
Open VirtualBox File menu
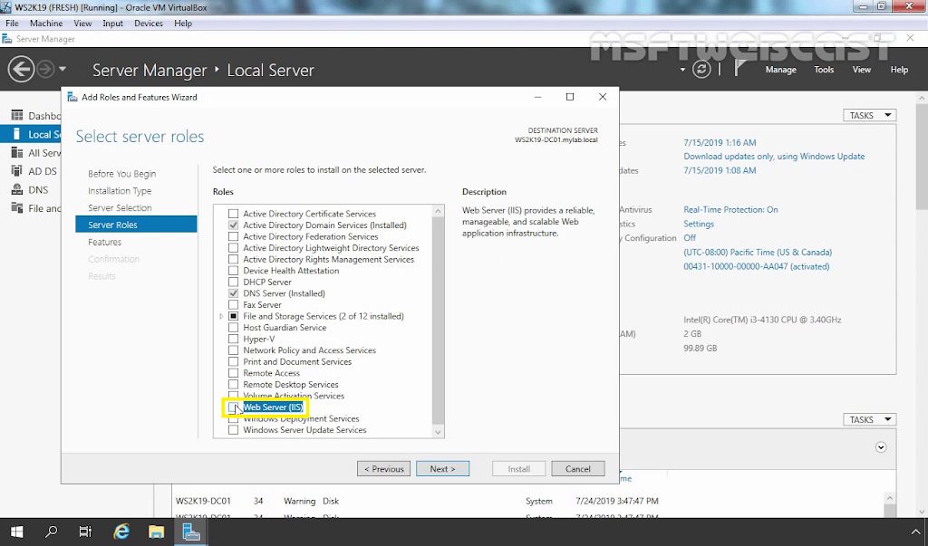pos(12,23)
